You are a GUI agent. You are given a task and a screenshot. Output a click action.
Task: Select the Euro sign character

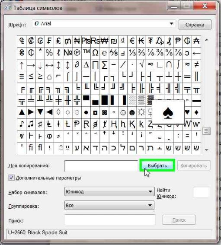pyautogui.click(x=132, y=41)
